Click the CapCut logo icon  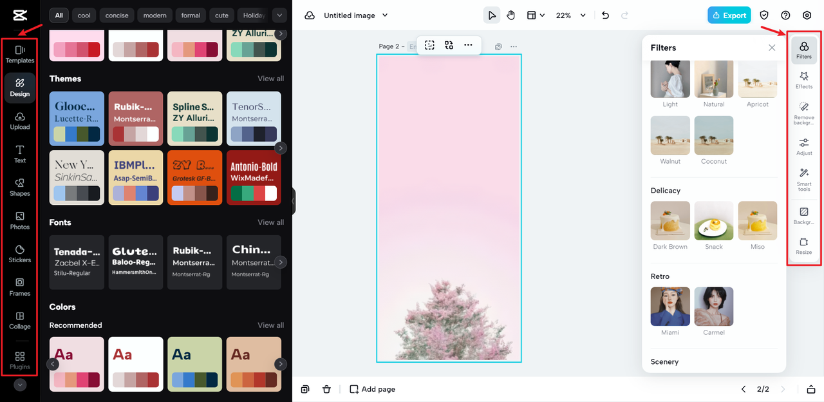point(19,15)
